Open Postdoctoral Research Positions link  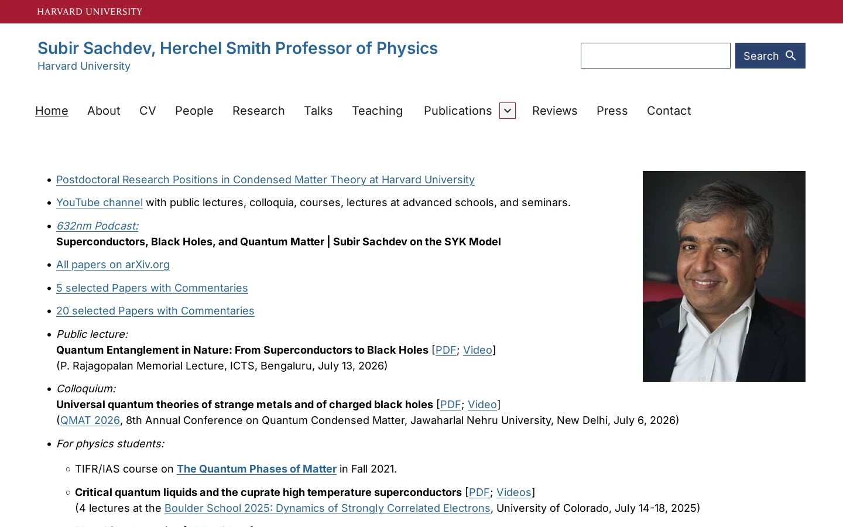tap(265, 180)
